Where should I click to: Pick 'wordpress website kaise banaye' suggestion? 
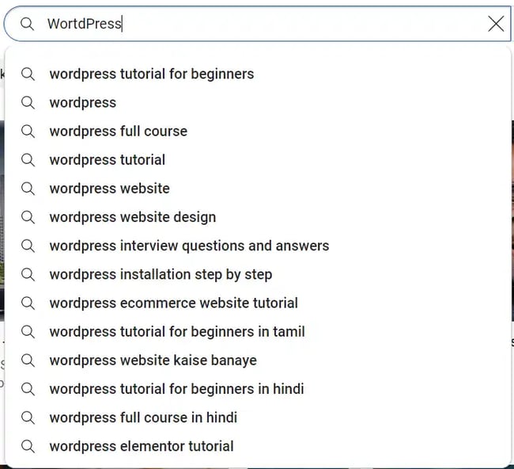click(x=258, y=360)
